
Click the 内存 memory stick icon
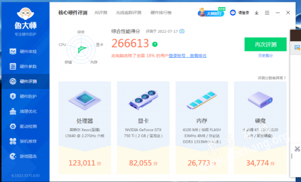(x=202, y=100)
